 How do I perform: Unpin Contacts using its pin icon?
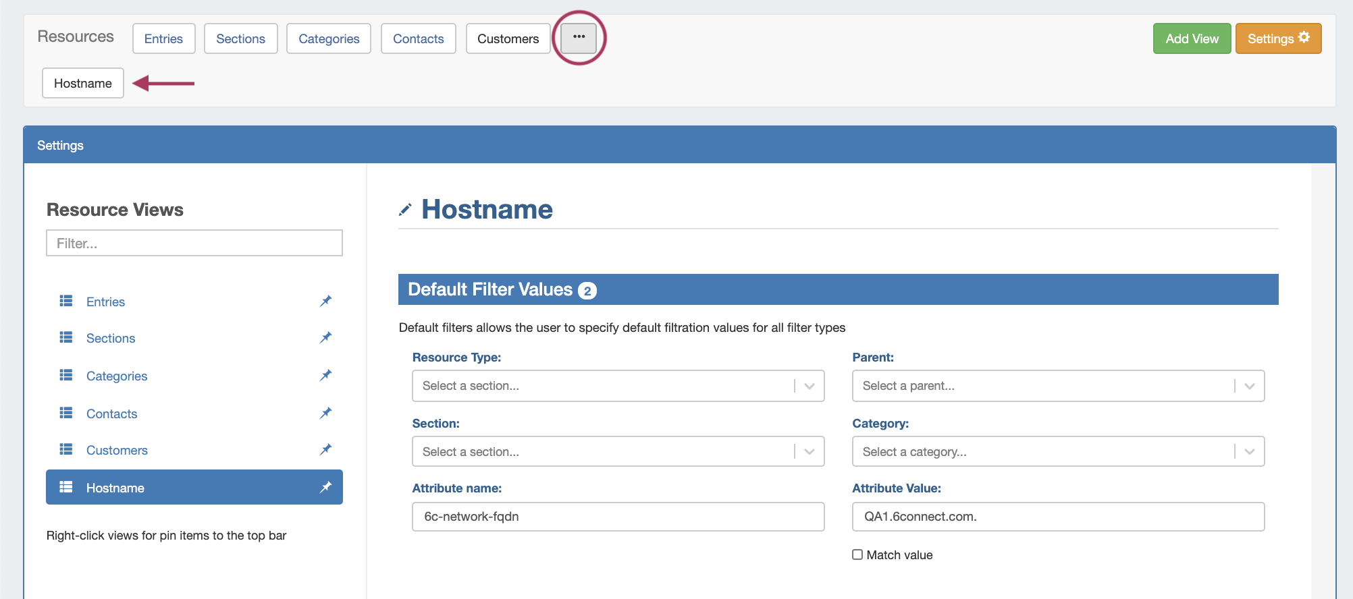[326, 413]
